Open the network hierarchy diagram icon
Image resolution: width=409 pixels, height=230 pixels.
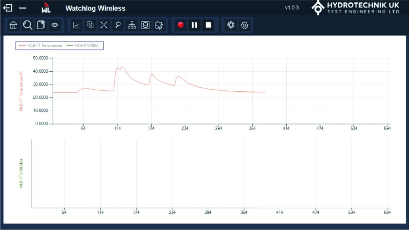pyautogui.click(x=132, y=25)
